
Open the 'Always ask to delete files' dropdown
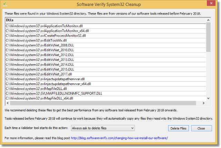click(103, 128)
